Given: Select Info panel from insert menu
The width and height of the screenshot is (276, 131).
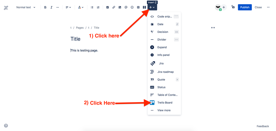Looking at the screenshot, I should (164, 55).
